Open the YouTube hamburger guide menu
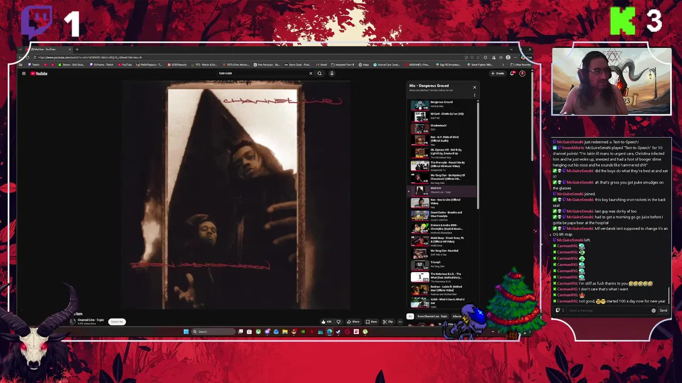 tap(23, 73)
